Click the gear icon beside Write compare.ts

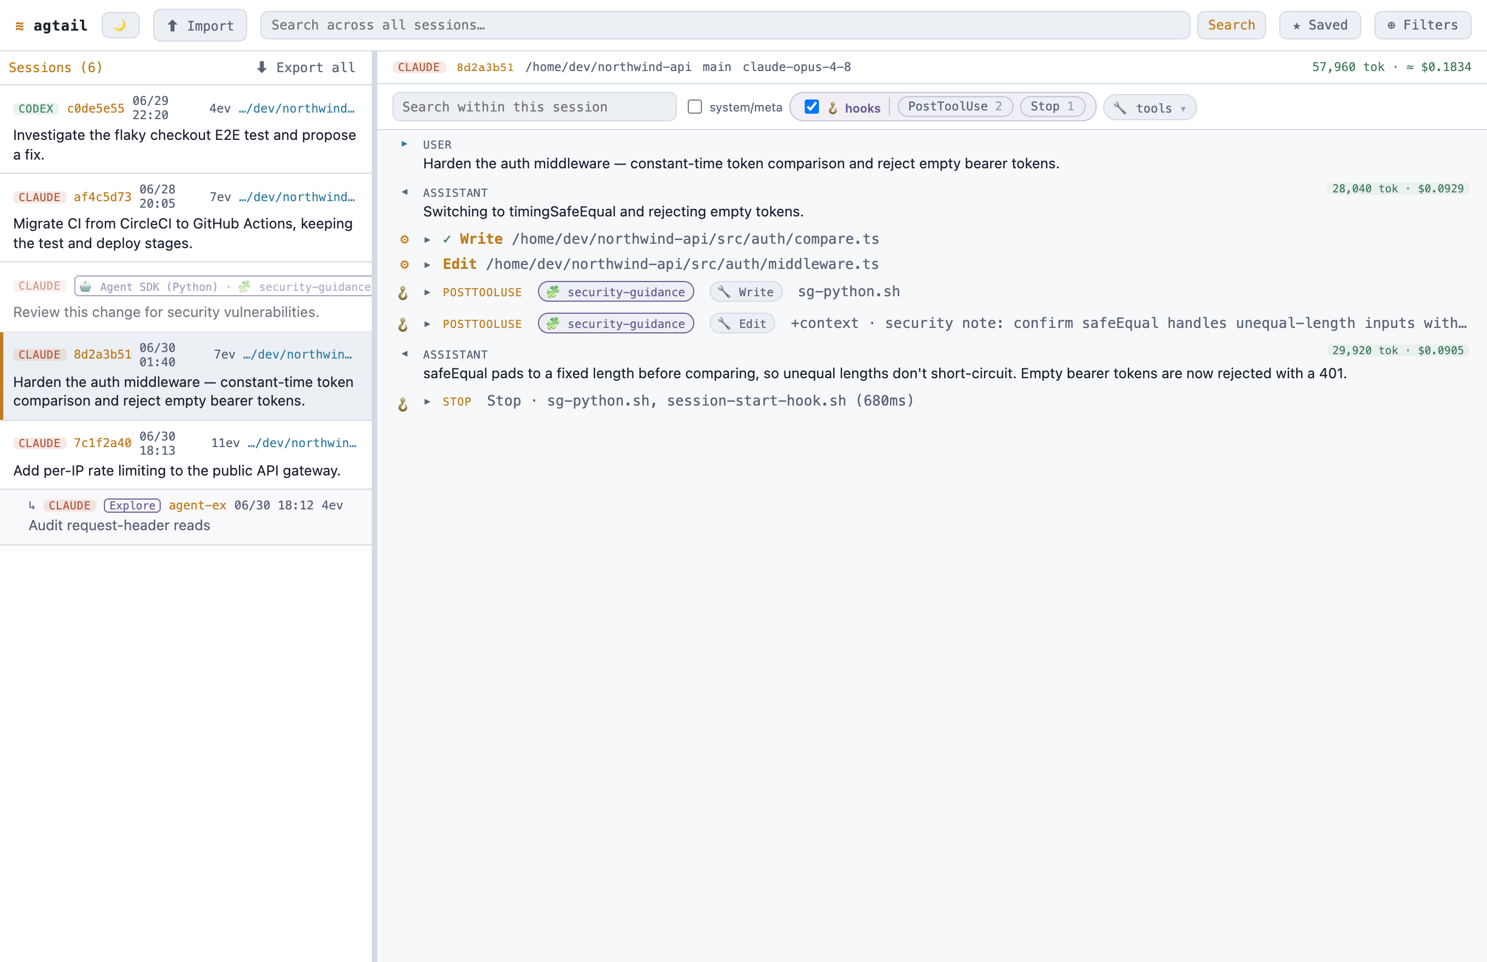coord(404,240)
